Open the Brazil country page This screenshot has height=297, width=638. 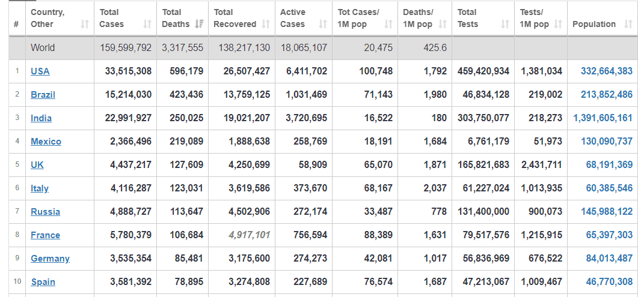click(x=43, y=95)
